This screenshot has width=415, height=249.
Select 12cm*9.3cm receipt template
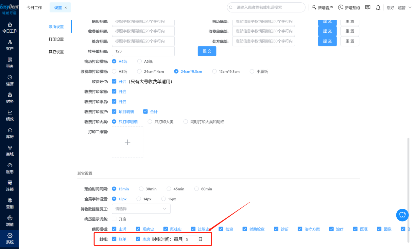226,71
